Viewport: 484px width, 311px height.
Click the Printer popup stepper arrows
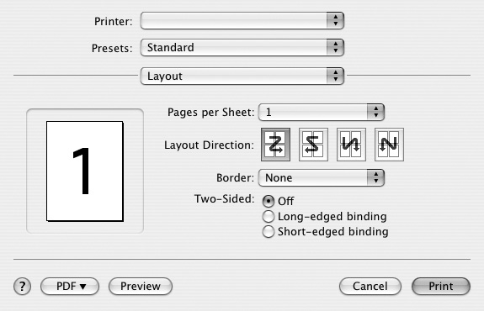click(x=335, y=21)
